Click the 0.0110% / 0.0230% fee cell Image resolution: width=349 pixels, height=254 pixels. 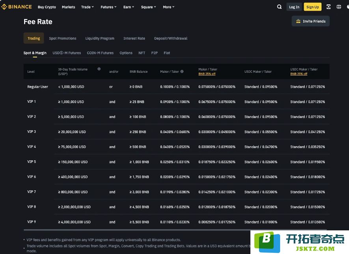pos(175,222)
